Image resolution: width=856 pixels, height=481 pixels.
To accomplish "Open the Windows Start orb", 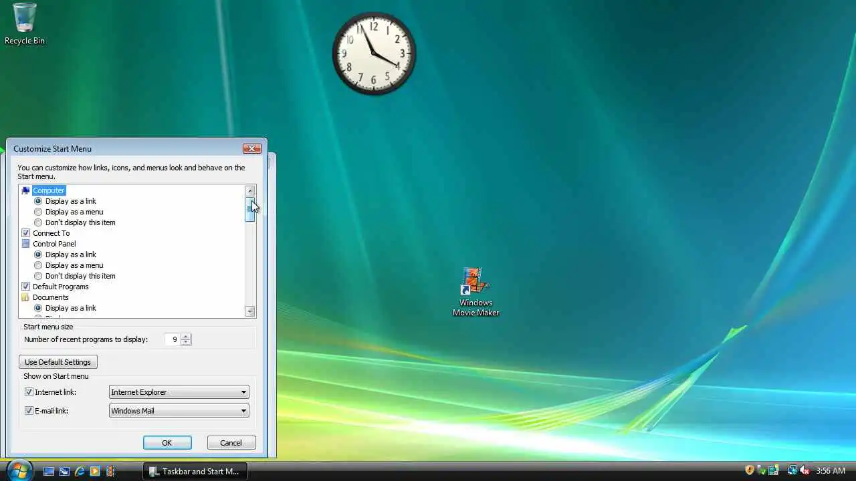I will coord(19,470).
